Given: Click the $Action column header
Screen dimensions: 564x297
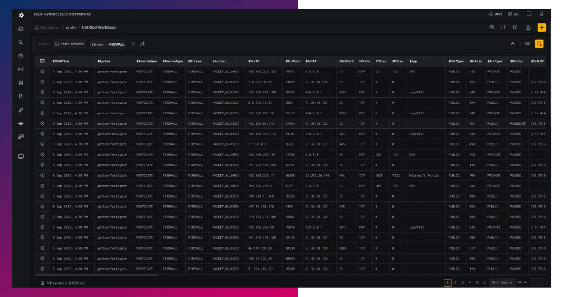Looking at the screenshot, I should tap(219, 61).
